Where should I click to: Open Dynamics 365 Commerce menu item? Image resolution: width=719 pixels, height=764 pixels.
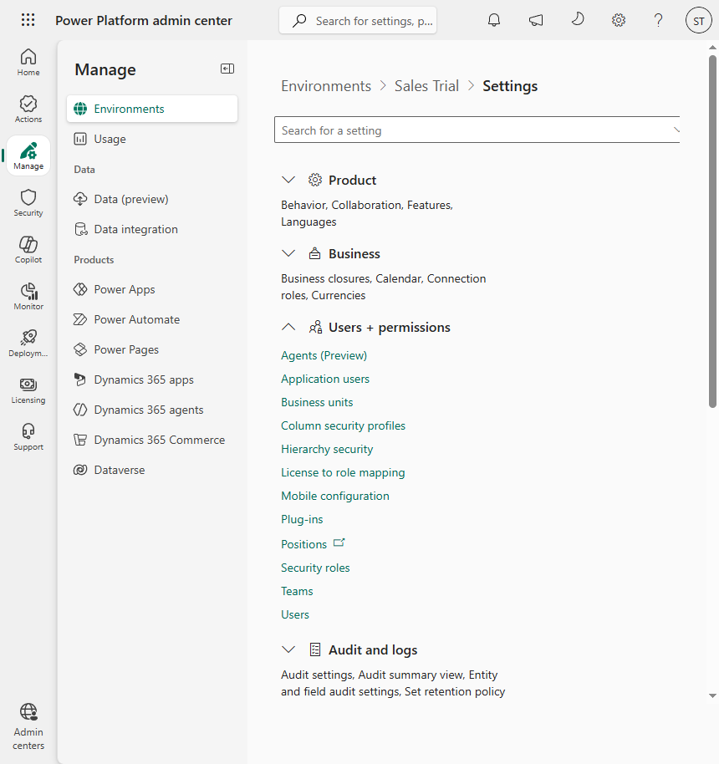coord(152,440)
